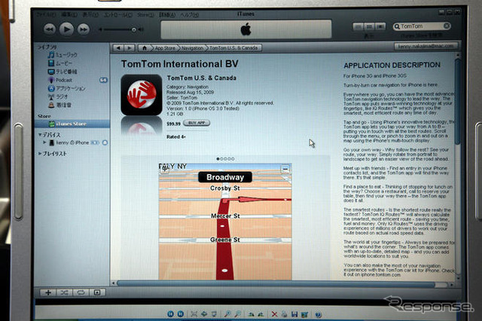
Task: Go forward in the iTunes Store
Action: tap(130, 47)
